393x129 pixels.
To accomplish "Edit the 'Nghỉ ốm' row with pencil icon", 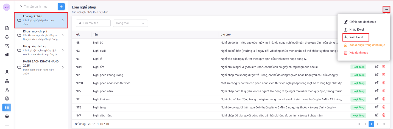I will coord(377,67).
